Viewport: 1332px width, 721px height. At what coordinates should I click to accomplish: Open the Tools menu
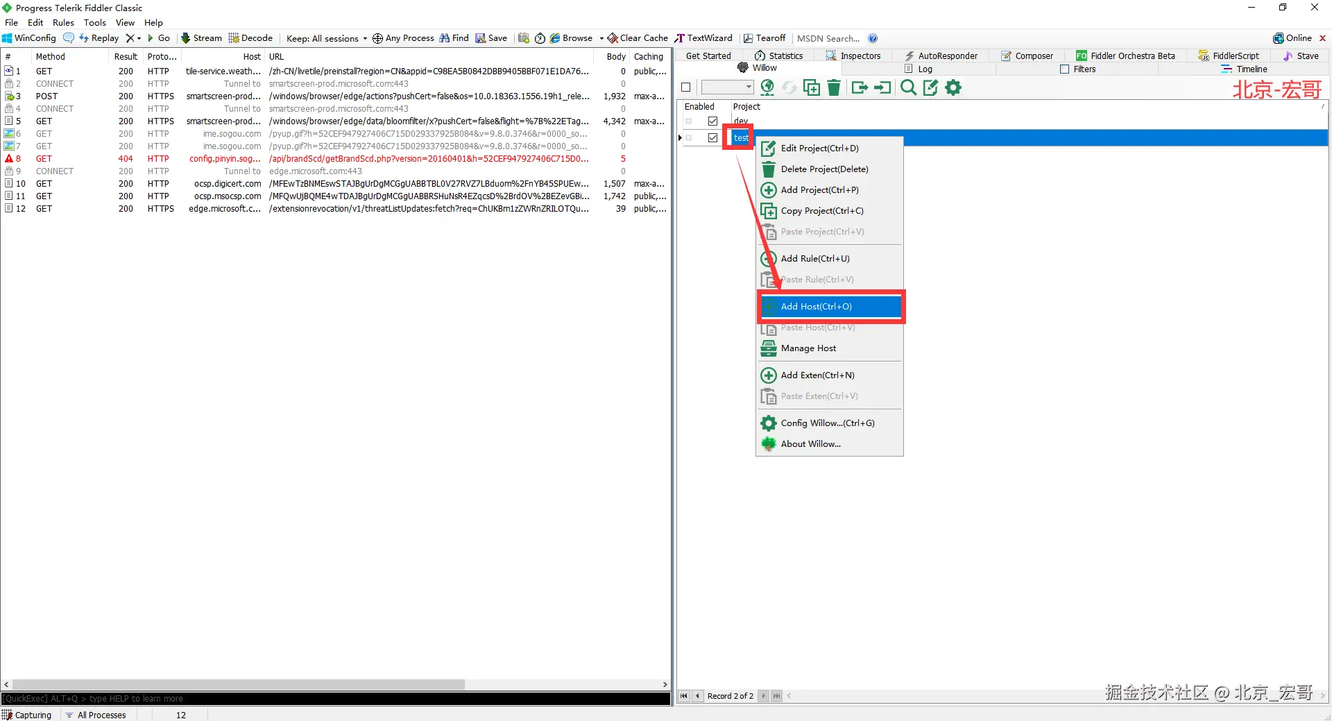(95, 22)
